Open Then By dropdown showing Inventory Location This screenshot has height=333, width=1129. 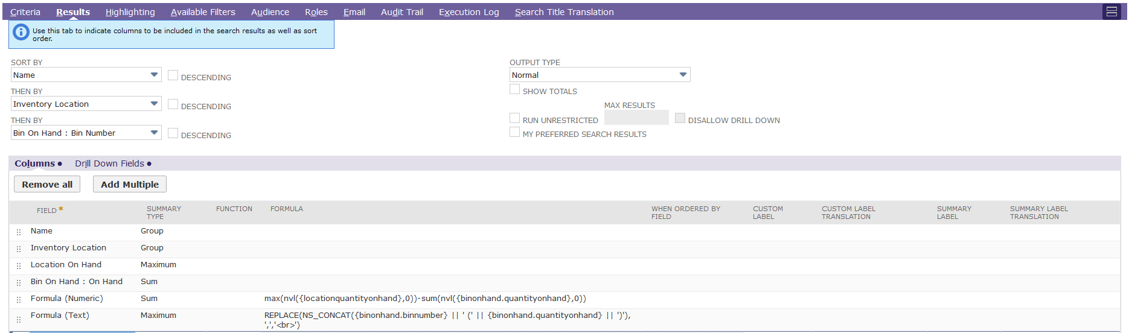pyautogui.click(x=86, y=104)
